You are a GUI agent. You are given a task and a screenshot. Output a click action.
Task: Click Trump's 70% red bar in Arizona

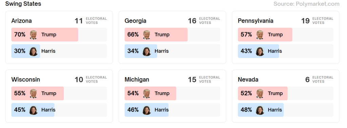tap(45, 35)
